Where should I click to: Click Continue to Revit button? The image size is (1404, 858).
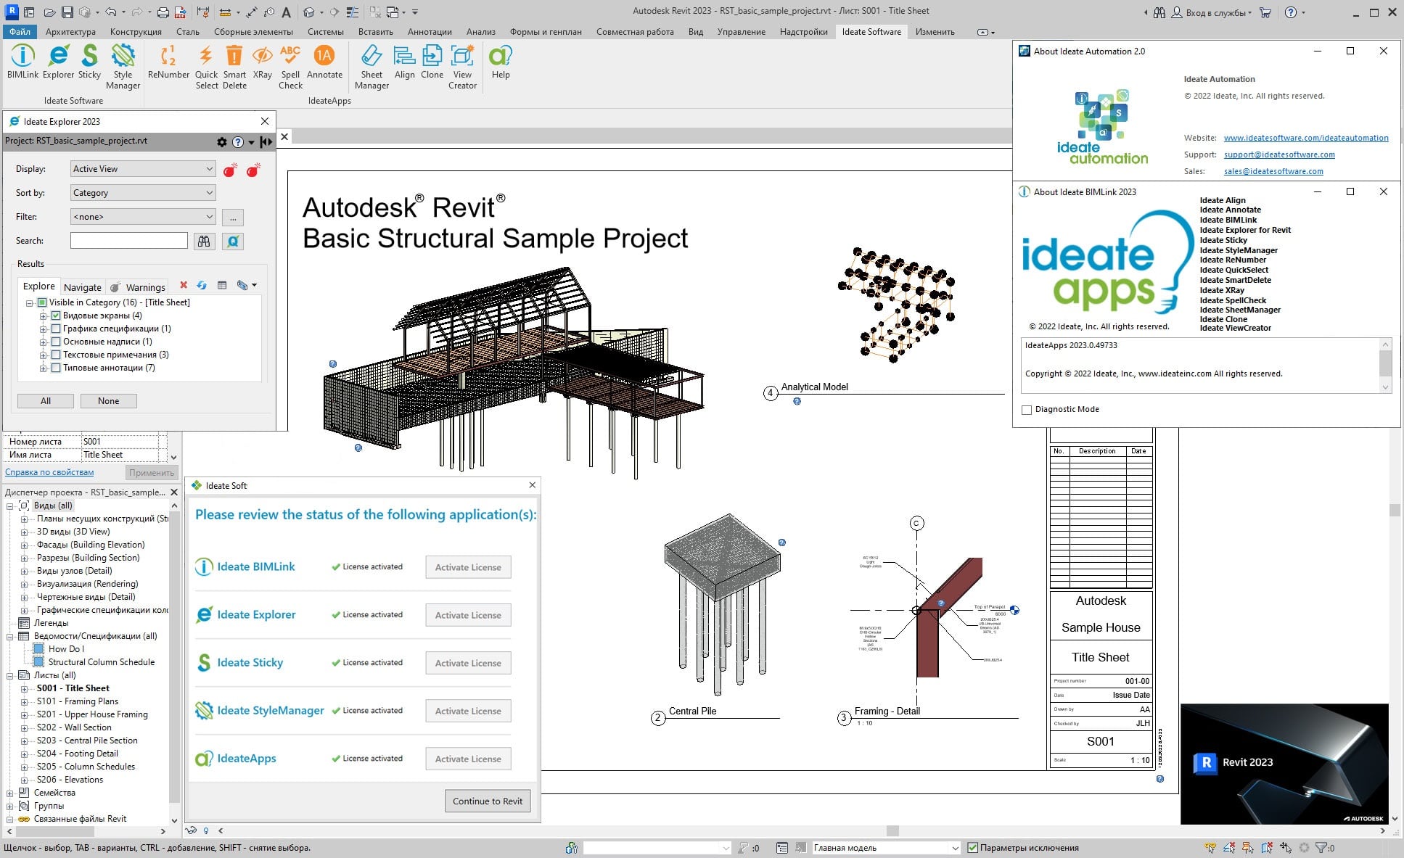[488, 801]
